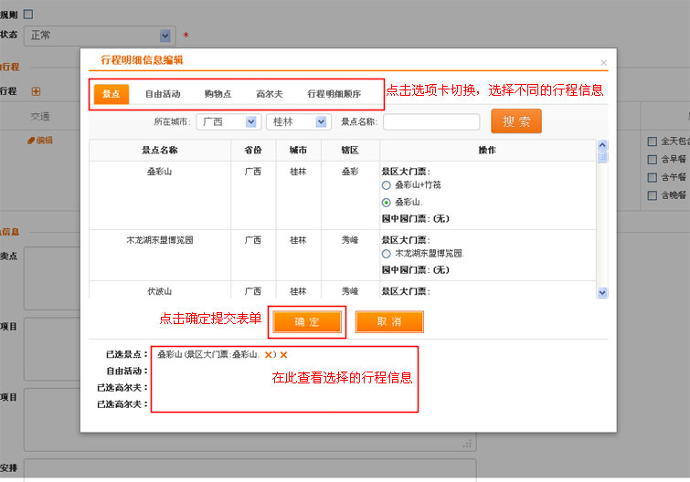Click scrollbar down arrow in attractions table
This screenshot has width=690, height=482.
pyautogui.click(x=602, y=292)
